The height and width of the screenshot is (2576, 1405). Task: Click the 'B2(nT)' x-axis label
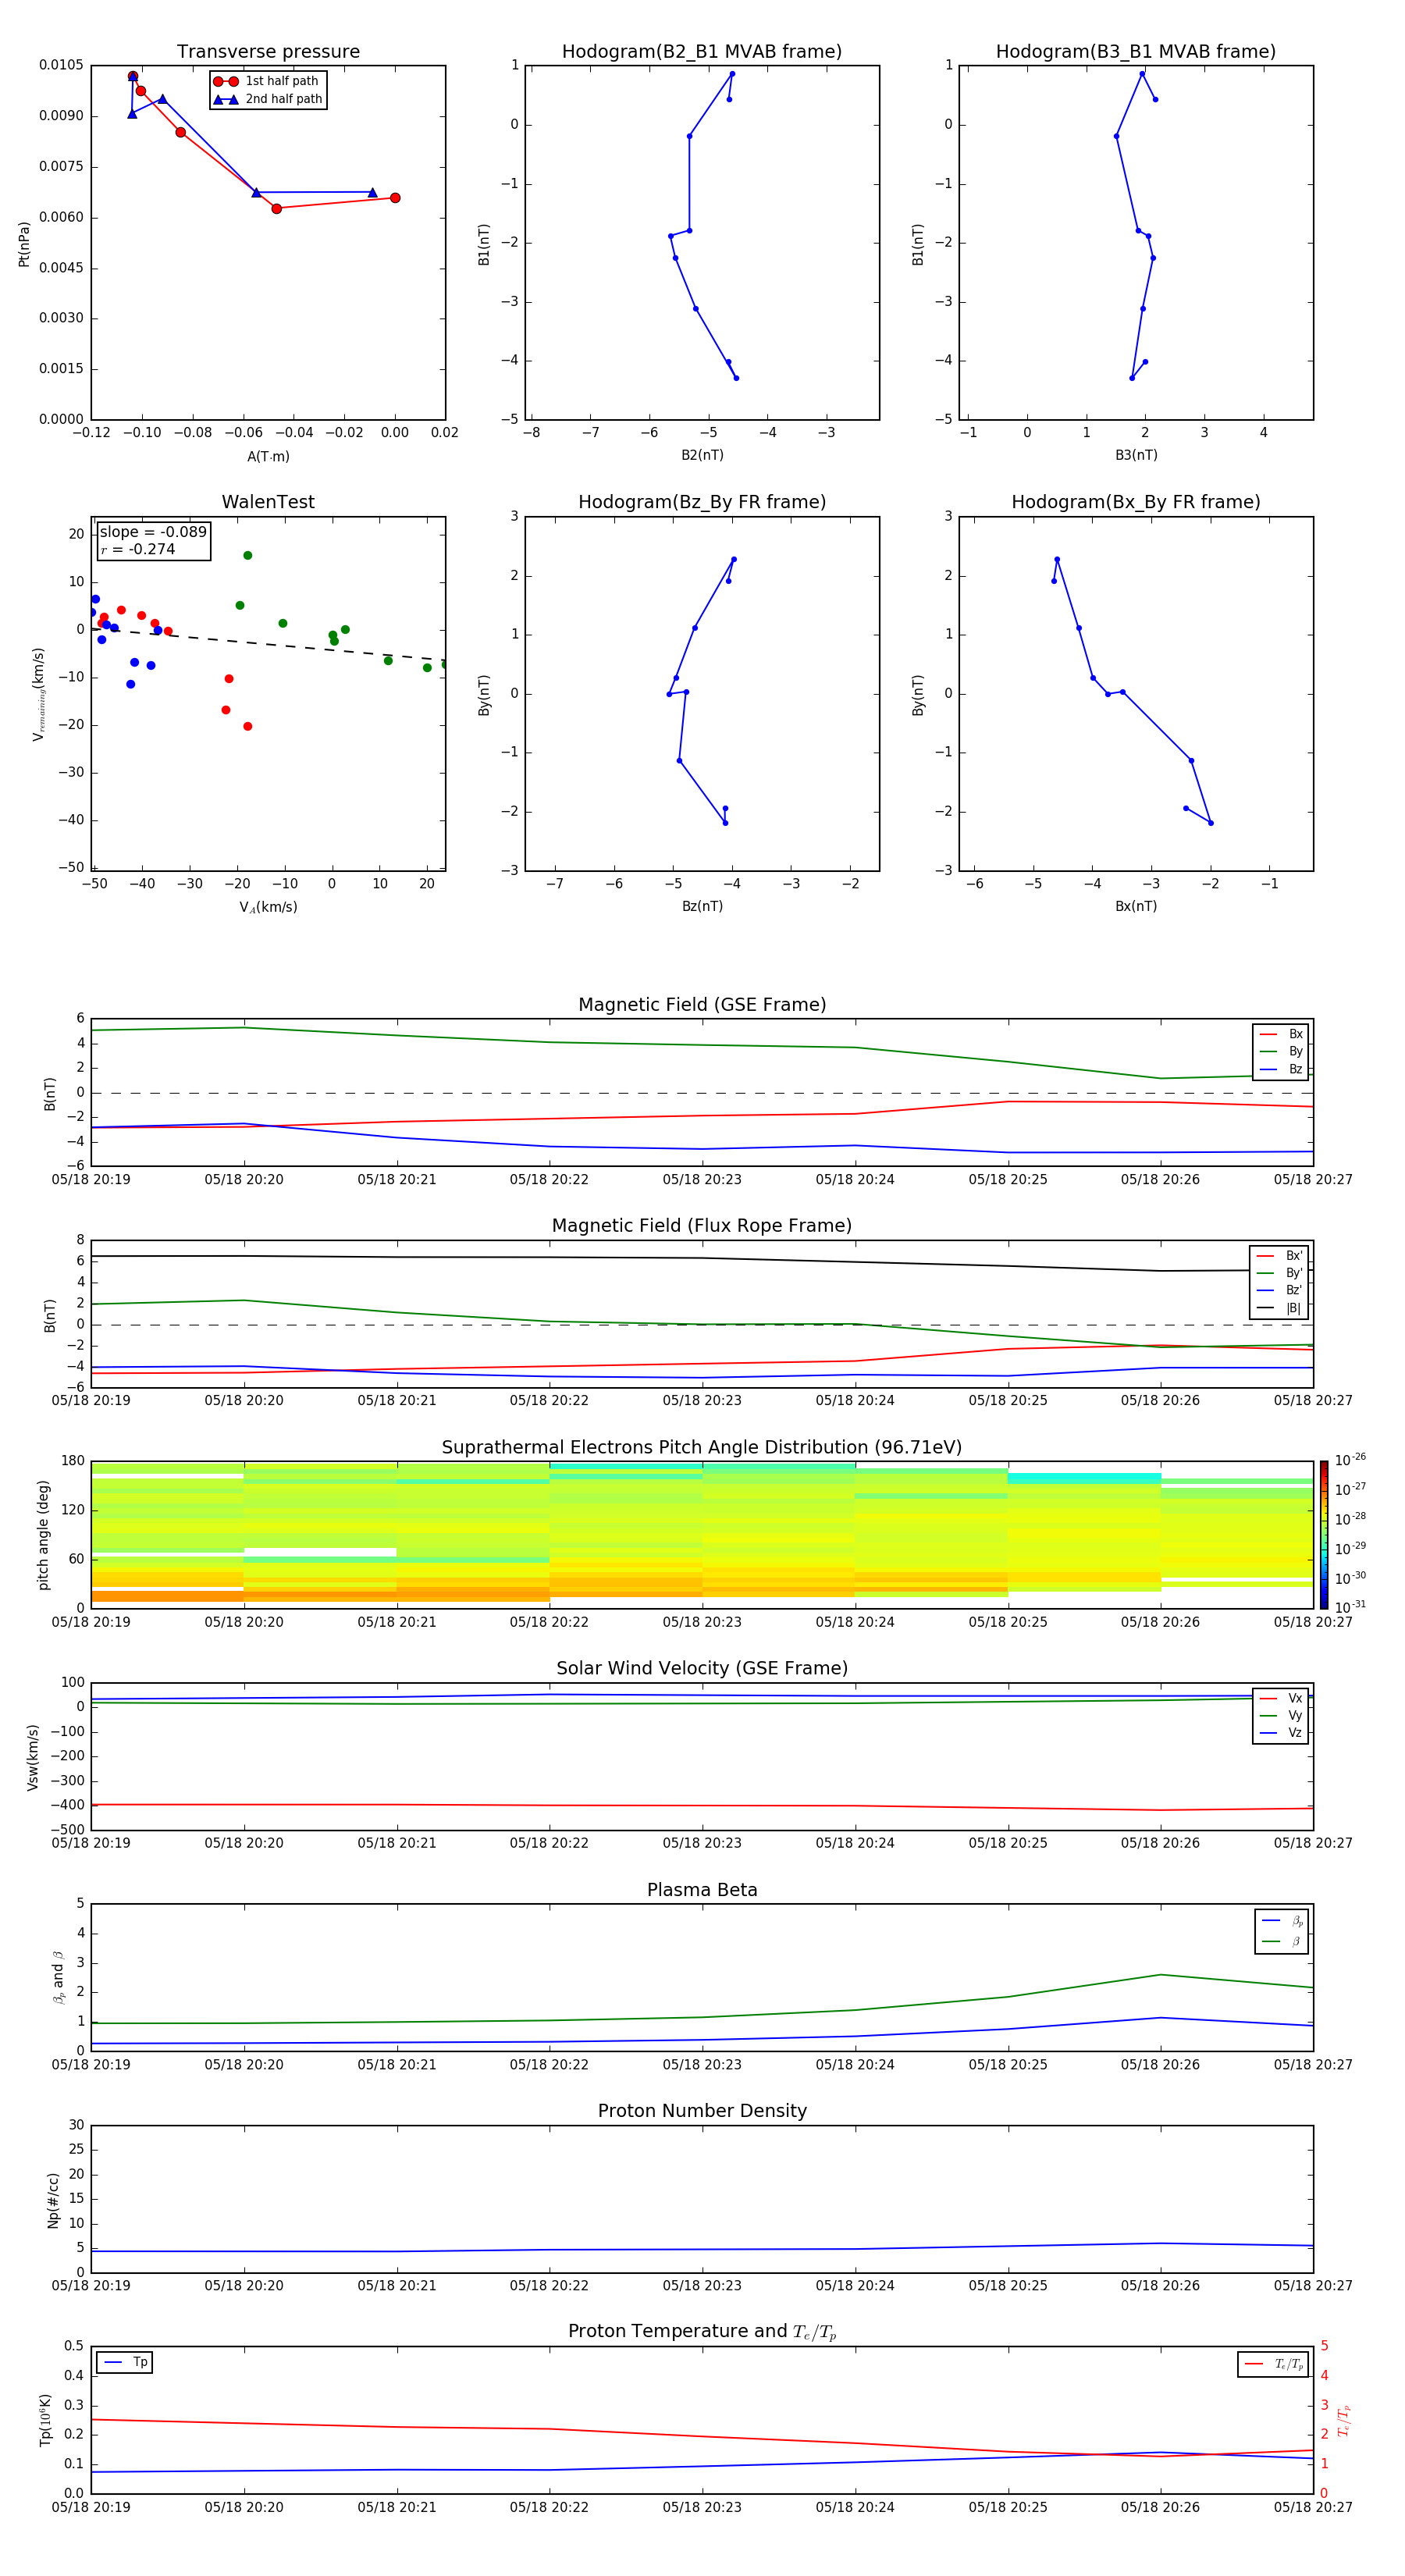pyautogui.click(x=702, y=455)
